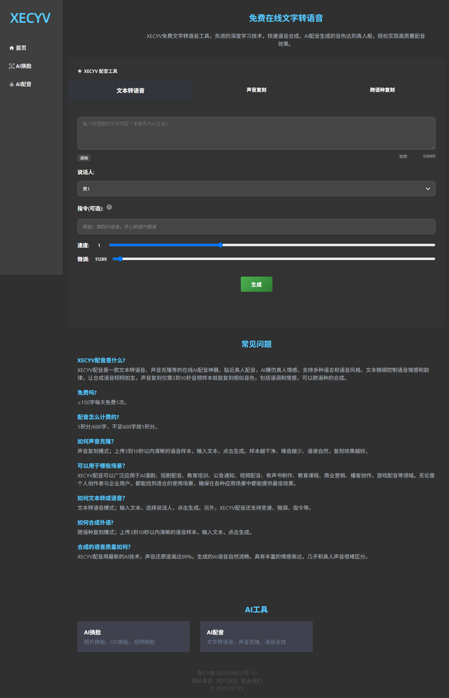The height and width of the screenshot is (698, 449).
Task: Open the AI换脸 tool card
Action: 133,637
